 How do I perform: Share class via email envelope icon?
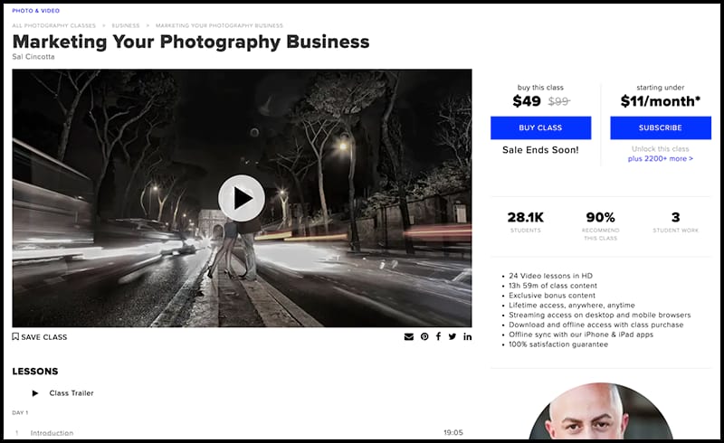pyautogui.click(x=409, y=337)
